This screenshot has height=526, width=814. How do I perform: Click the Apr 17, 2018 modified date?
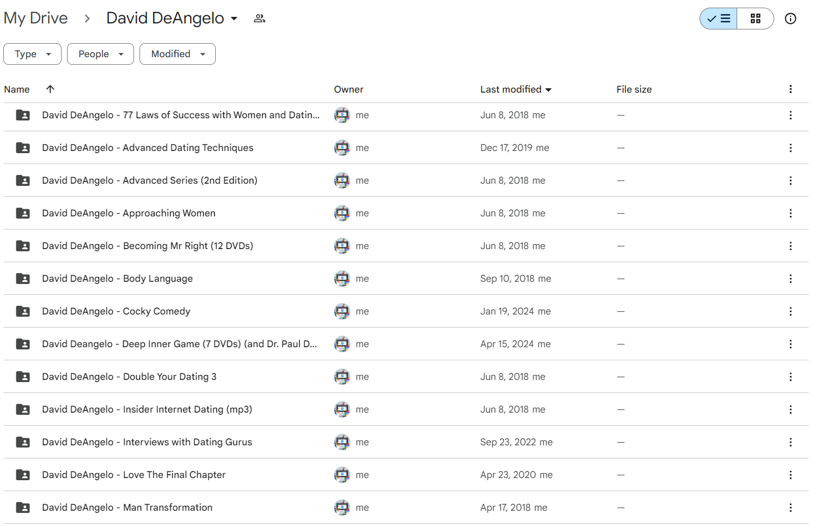point(505,507)
